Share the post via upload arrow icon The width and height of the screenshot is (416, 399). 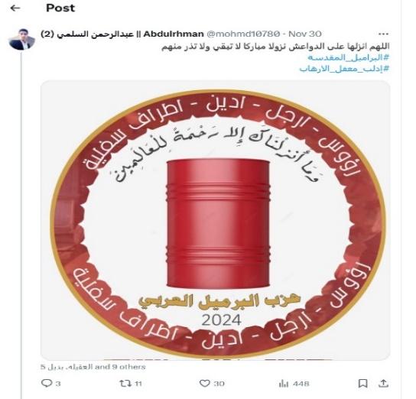383,383
